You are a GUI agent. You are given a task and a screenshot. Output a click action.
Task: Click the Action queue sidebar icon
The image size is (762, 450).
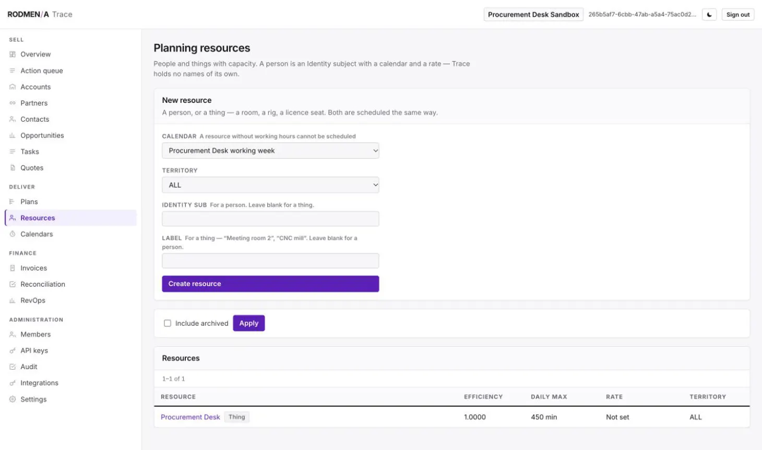click(x=13, y=70)
